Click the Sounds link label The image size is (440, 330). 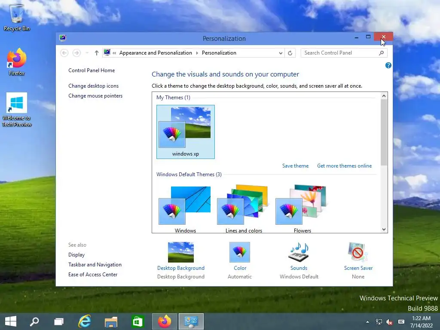coord(299,268)
